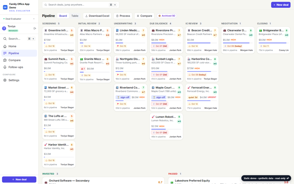Click the PASSED section header
294x184 pixels.
(x=173, y=174)
